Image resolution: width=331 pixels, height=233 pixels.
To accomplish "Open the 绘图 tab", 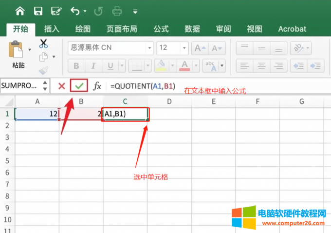I will (83, 29).
